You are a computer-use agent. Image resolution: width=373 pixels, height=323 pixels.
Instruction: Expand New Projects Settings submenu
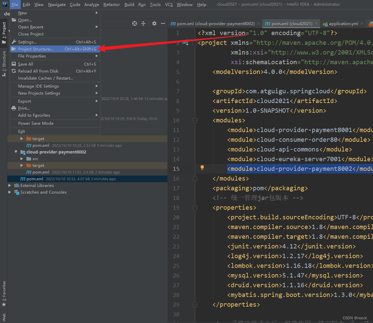[x=55, y=93]
